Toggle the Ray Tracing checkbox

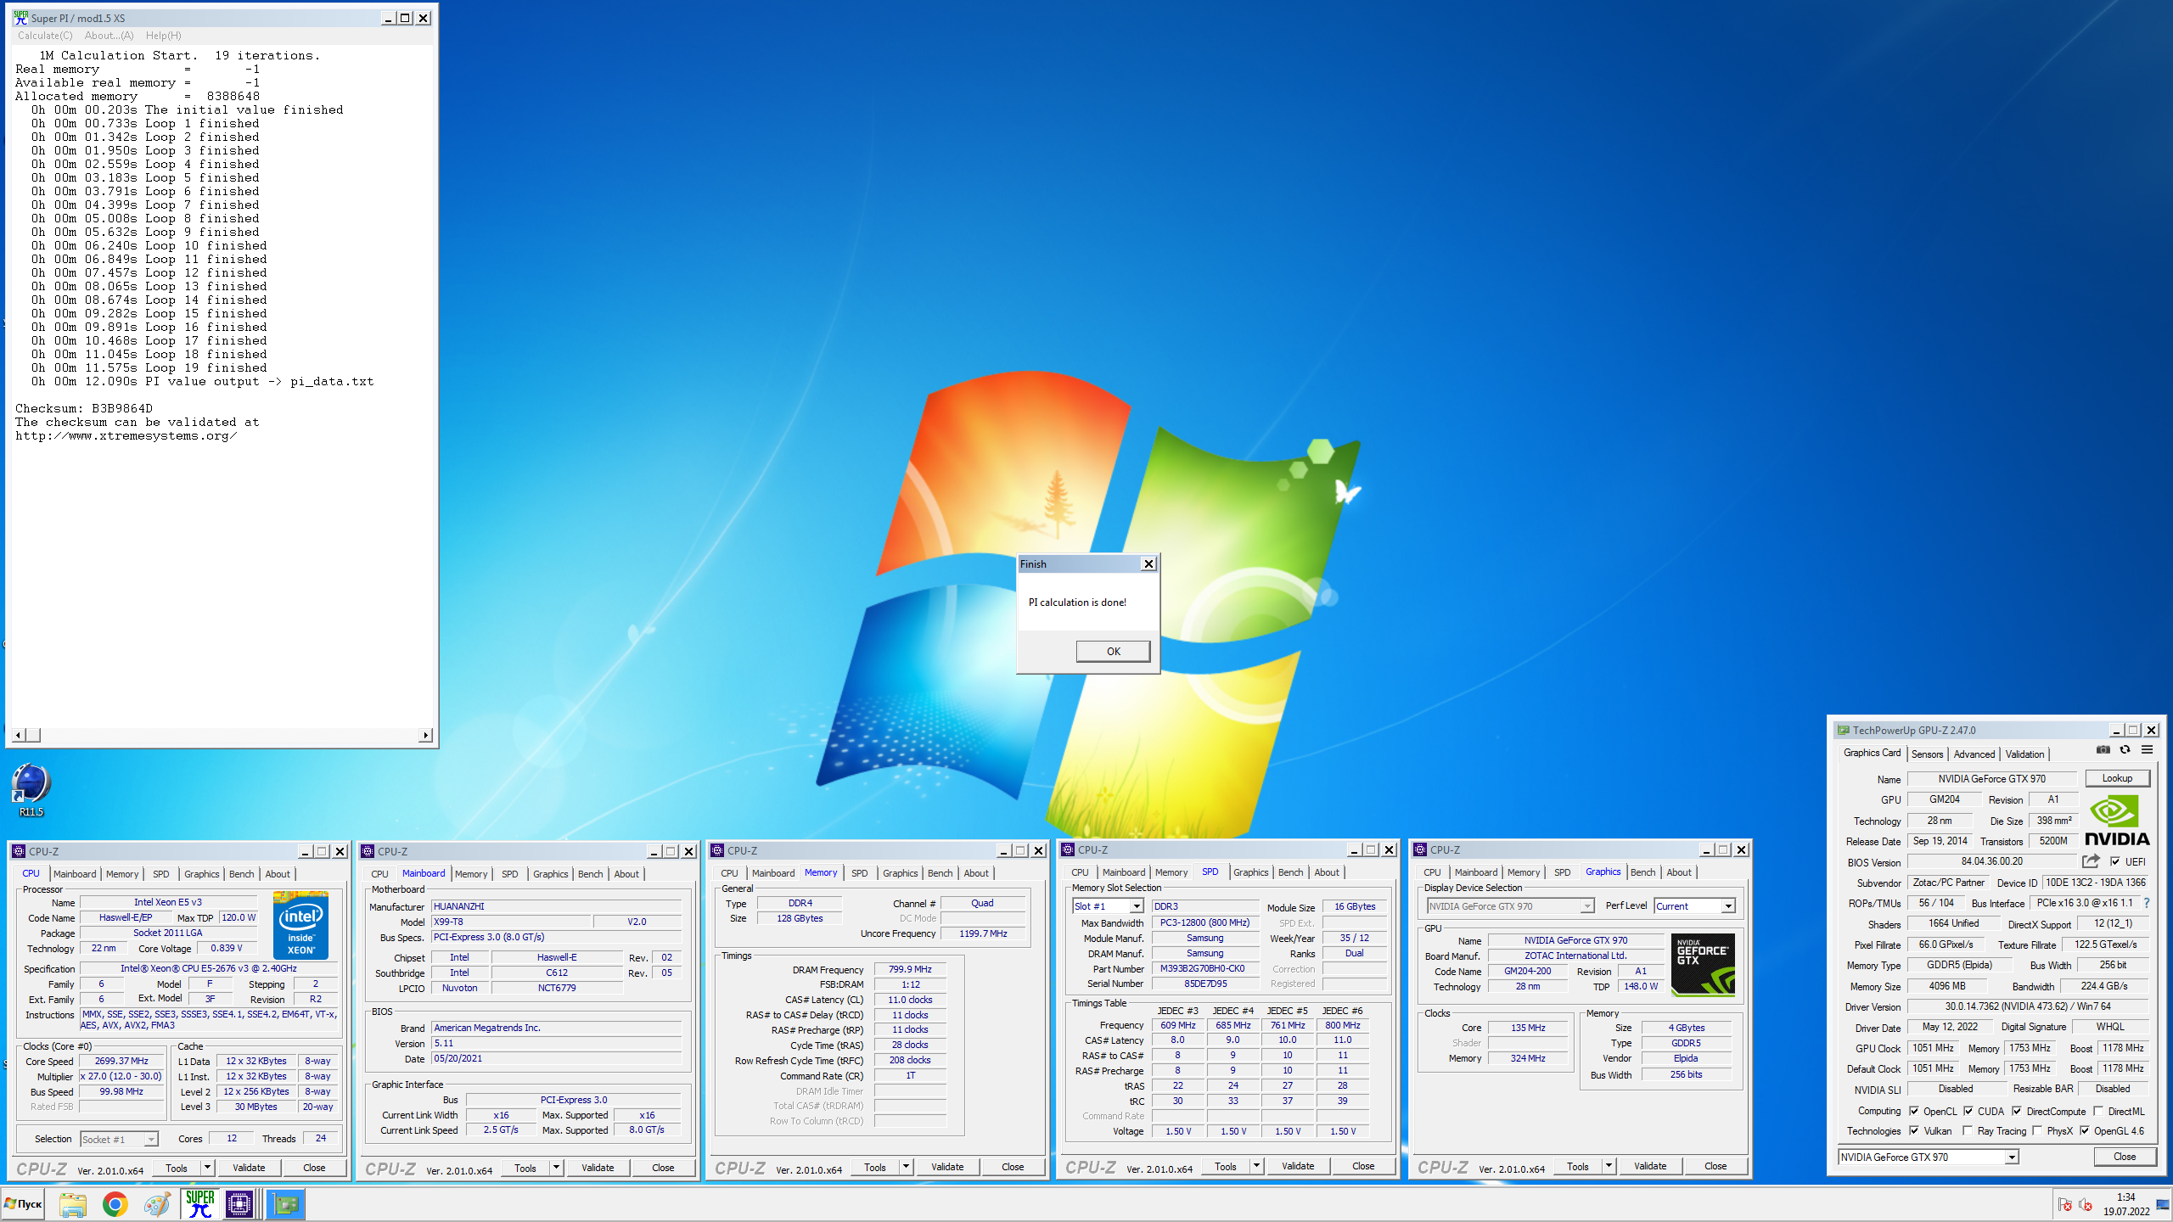click(1968, 1130)
